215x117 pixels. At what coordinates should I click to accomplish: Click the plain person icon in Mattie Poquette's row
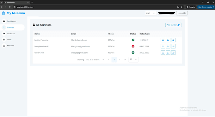pos(163,40)
